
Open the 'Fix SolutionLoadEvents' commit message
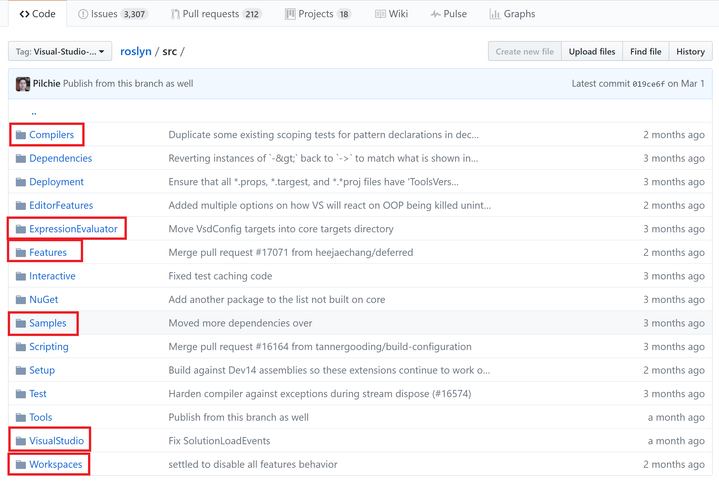(219, 441)
